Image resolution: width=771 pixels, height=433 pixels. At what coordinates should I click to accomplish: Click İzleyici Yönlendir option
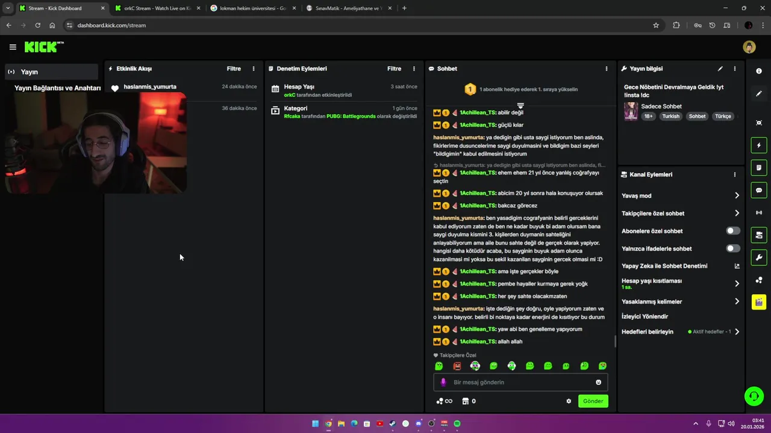(645, 316)
